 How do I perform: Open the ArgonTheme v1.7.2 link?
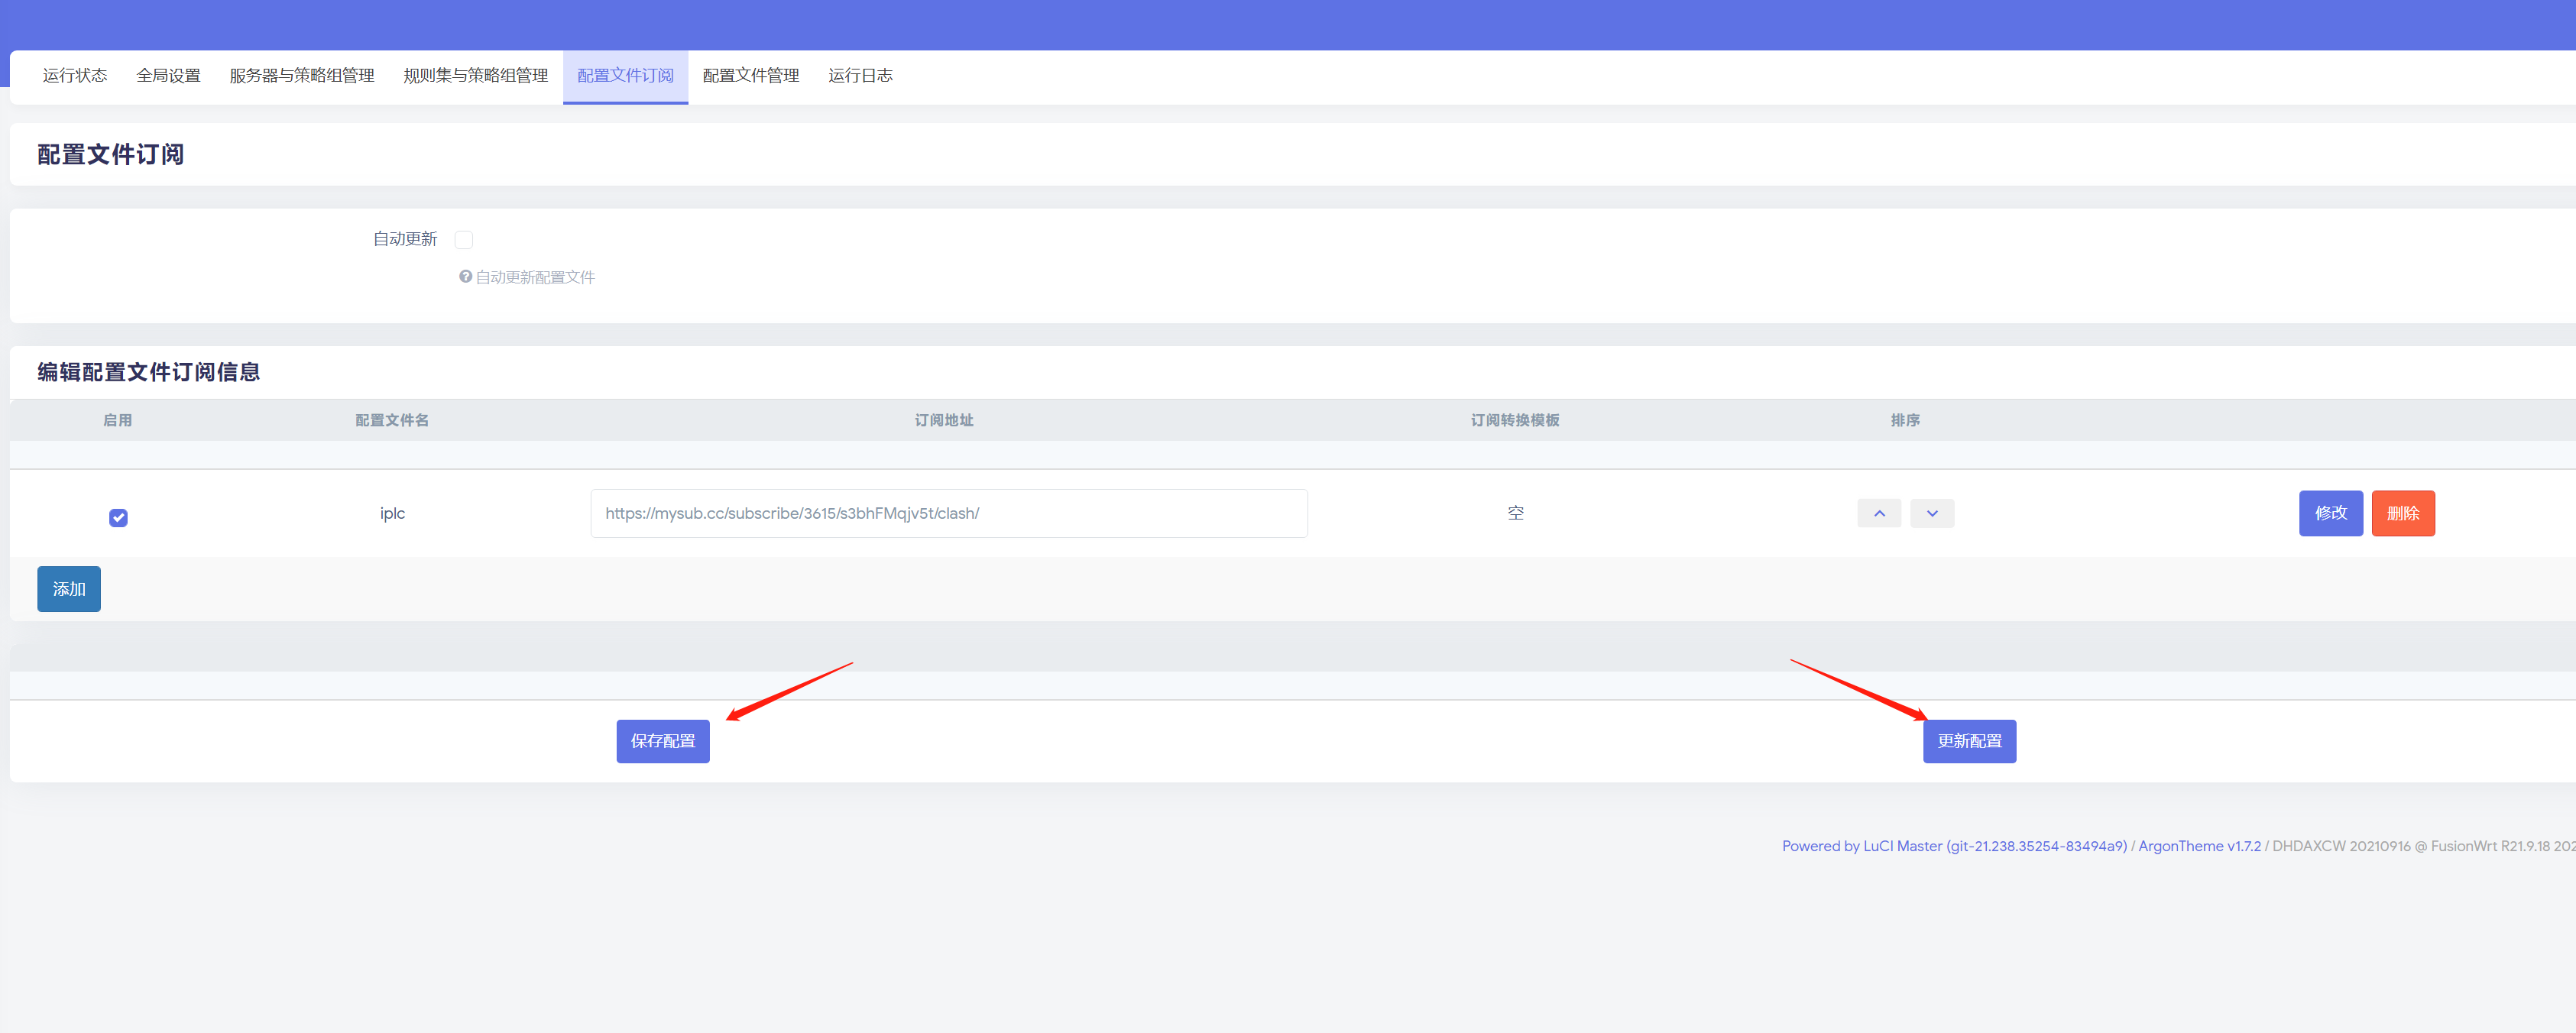2199,846
